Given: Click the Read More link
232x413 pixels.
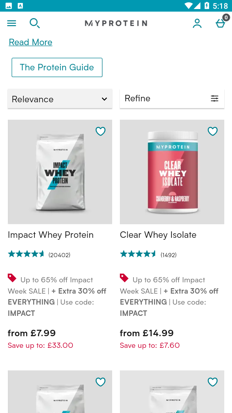Looking at the screenshot, I should pyautogui.click(x=31, y=42).
